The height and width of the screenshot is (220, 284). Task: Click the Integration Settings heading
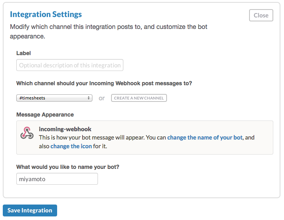(46, 15)
